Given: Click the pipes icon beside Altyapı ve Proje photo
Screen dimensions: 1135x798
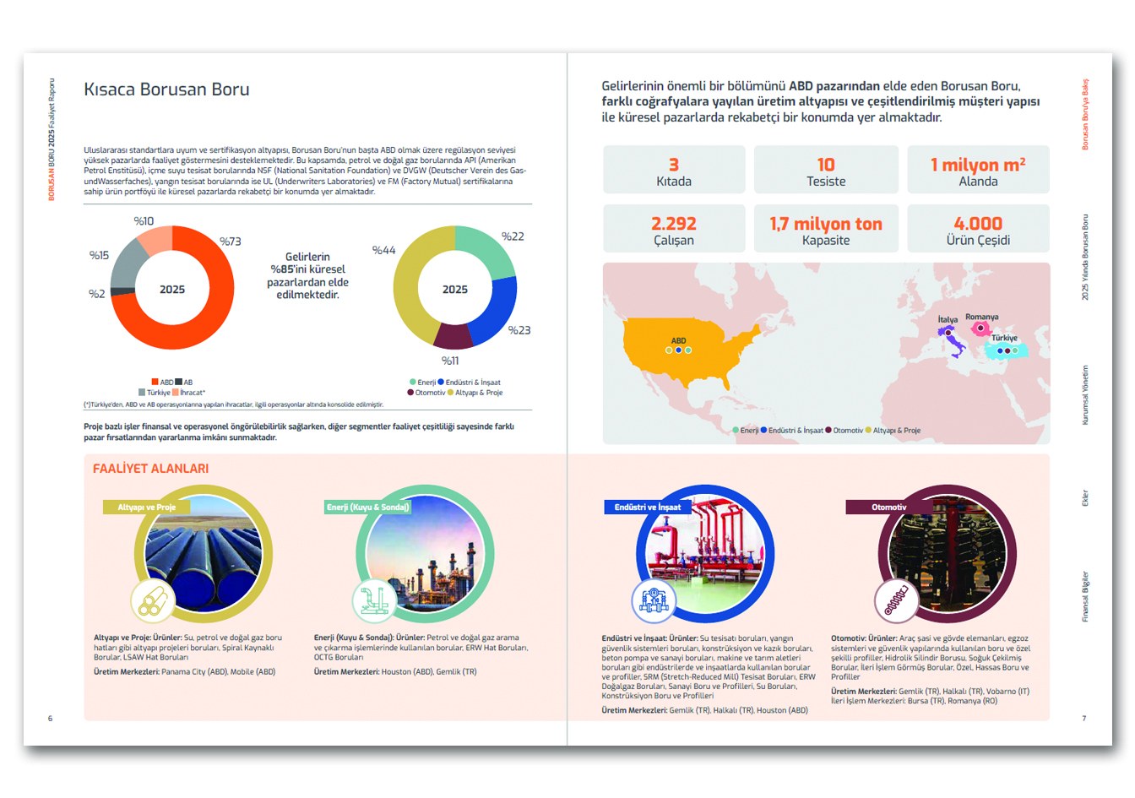Looking at the screenshot, I should (x=153, y=601).
